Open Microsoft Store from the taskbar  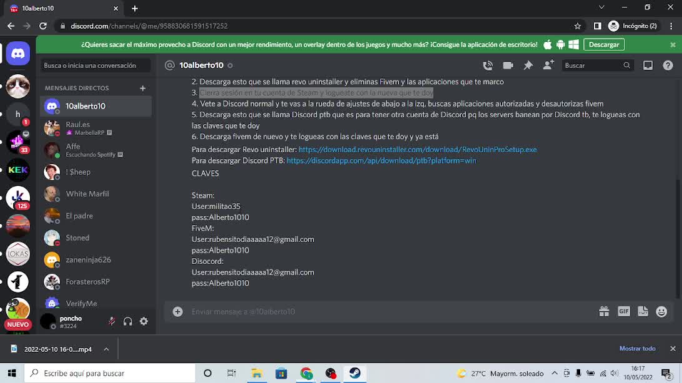click(282, 373)
